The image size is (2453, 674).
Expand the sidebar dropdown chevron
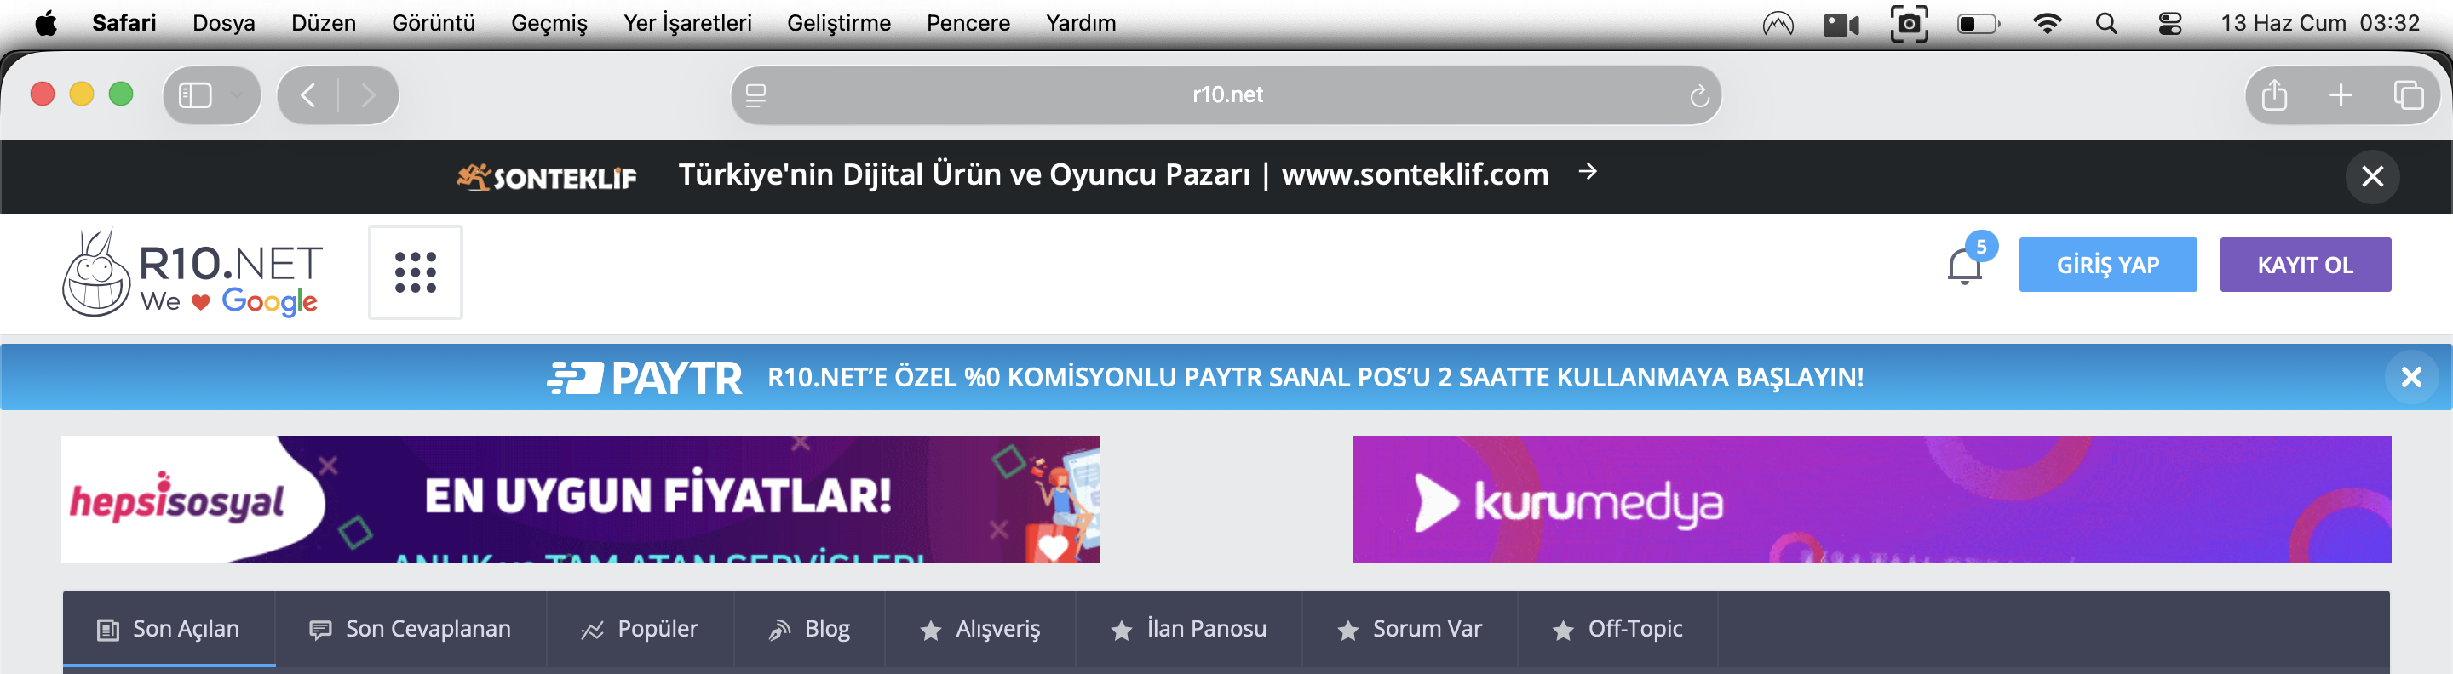click(237, 94)
